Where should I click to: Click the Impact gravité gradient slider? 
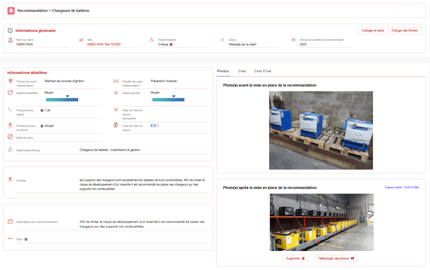click(x=168, y=100)
